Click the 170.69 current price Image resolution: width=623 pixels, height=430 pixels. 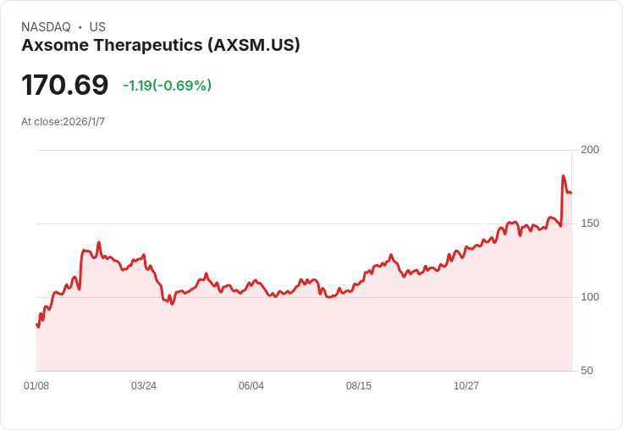pos(65,85)
